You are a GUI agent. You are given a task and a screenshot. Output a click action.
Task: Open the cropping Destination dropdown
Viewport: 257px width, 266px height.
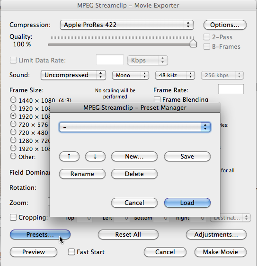pos(230,218)
